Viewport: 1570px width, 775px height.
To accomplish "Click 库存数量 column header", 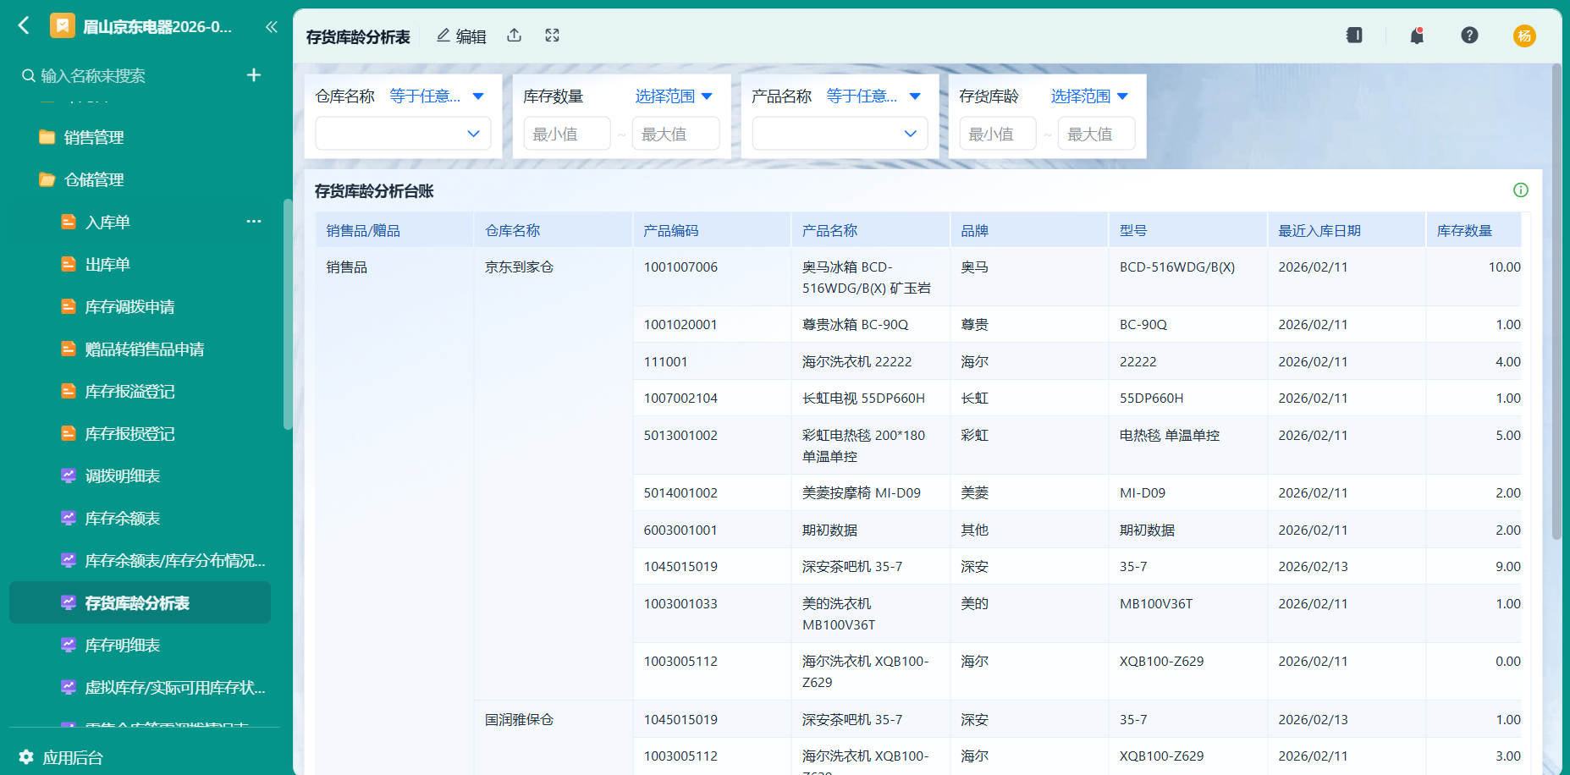I will (1474, 230).
